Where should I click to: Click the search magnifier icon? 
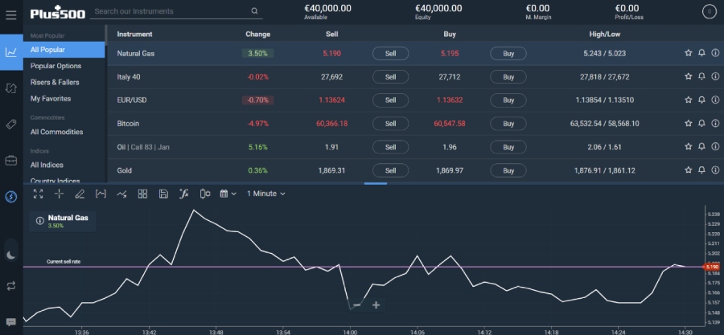coord(254,11)
